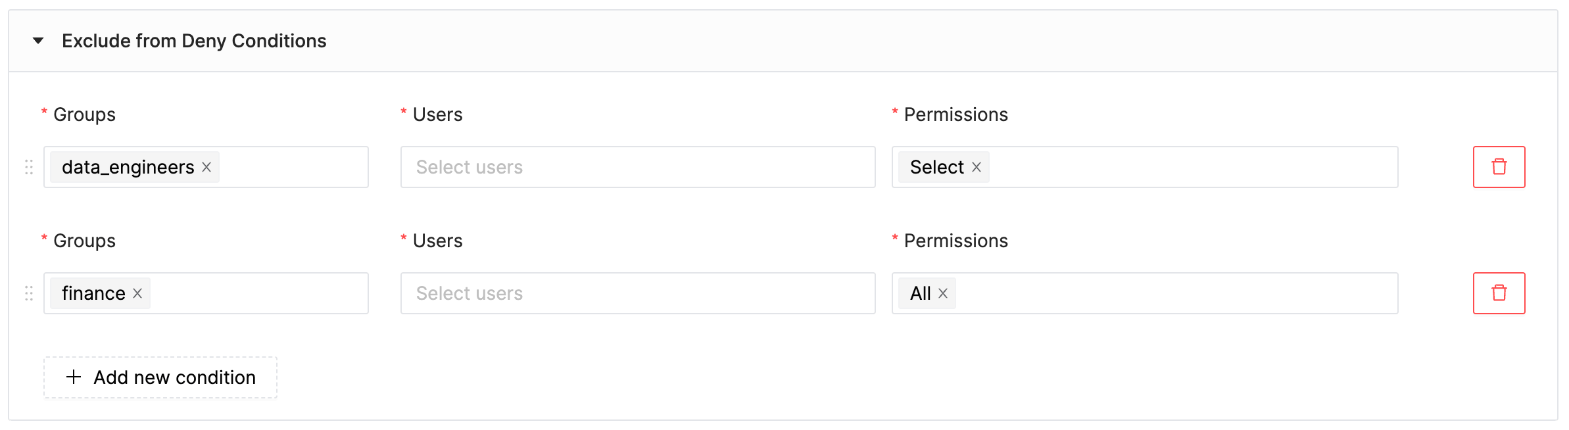This screenshot has height=430, width=1569.
Task: Remove the finance group tag
Action: click(x=137, y=293)
